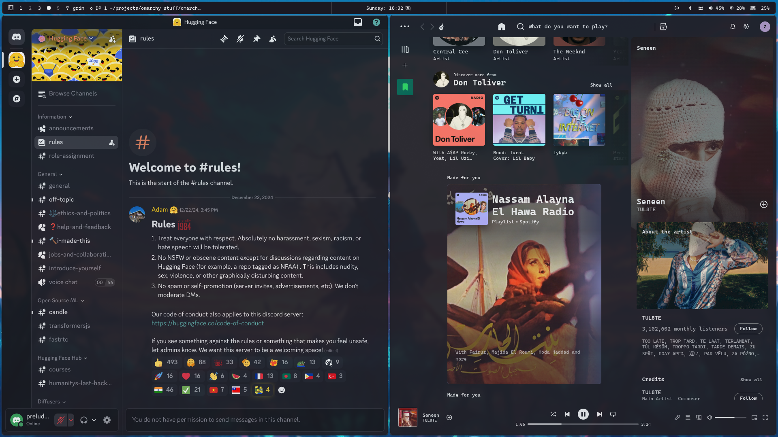
Task: Toggle the green checkmark reaction with 21
Action: click(x=192, y=390)
